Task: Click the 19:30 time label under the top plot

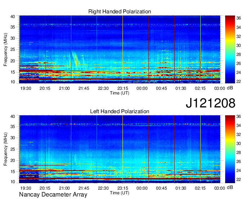Action: pyautogui.click(x=26, y=88)
